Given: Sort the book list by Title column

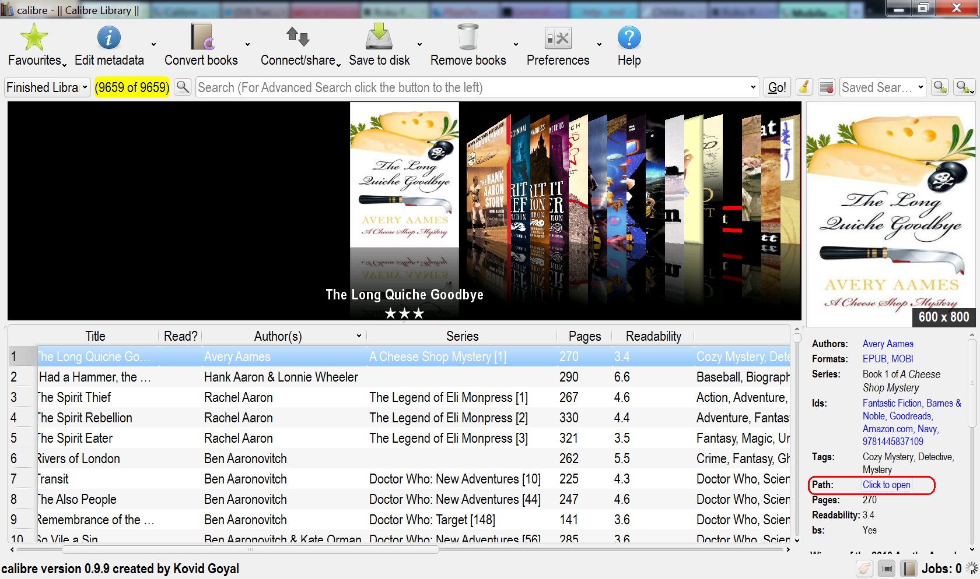Looking at the screenshot, I should coord(95,336).
